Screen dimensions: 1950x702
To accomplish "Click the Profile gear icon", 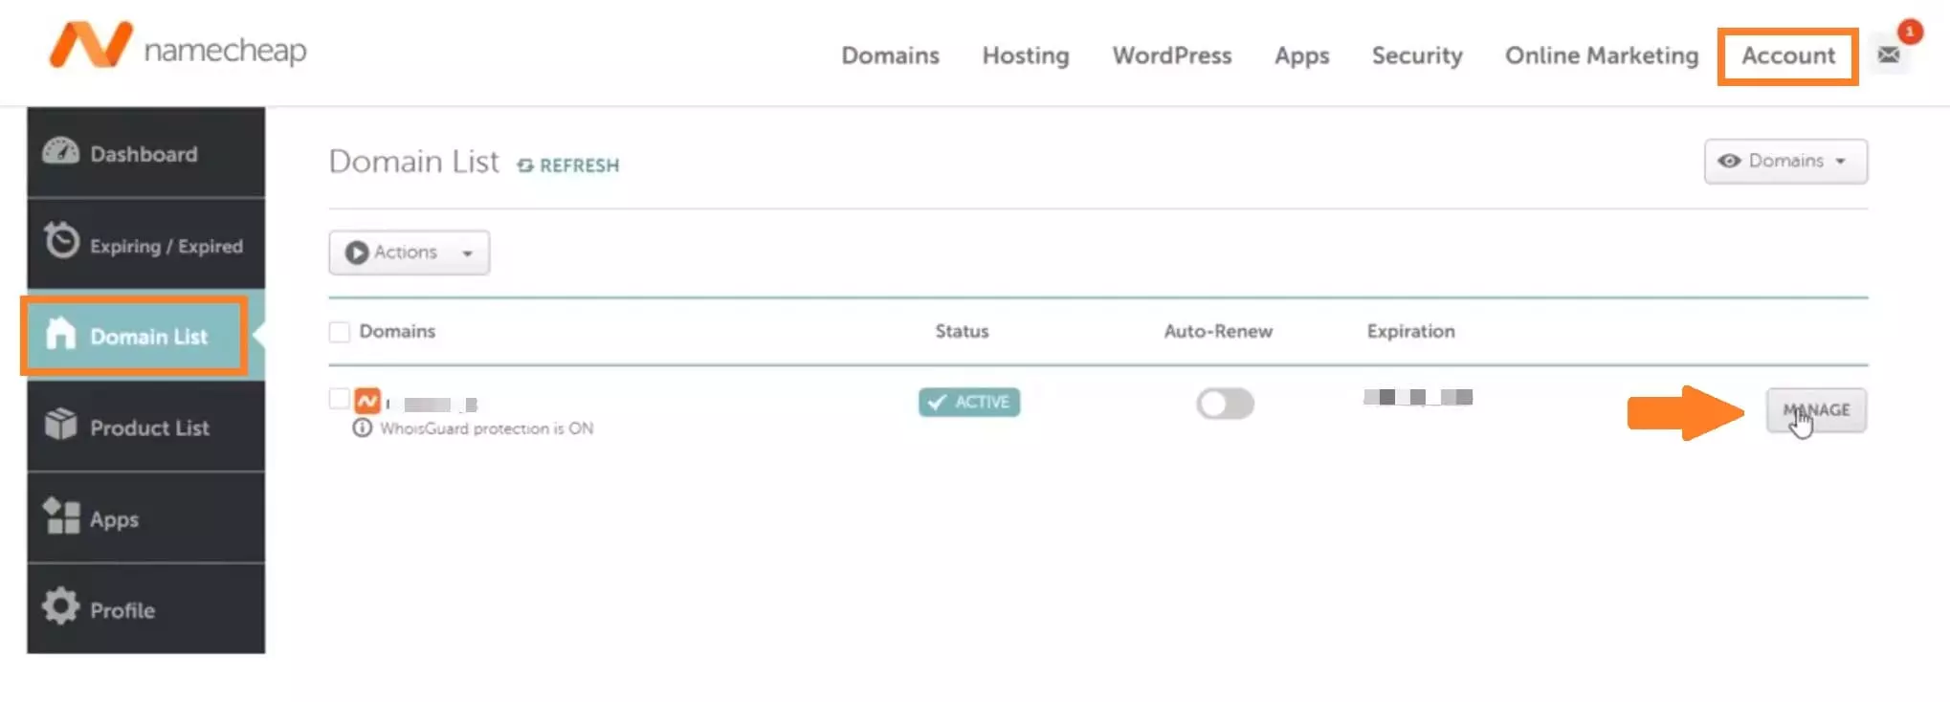I will [61, 606].
